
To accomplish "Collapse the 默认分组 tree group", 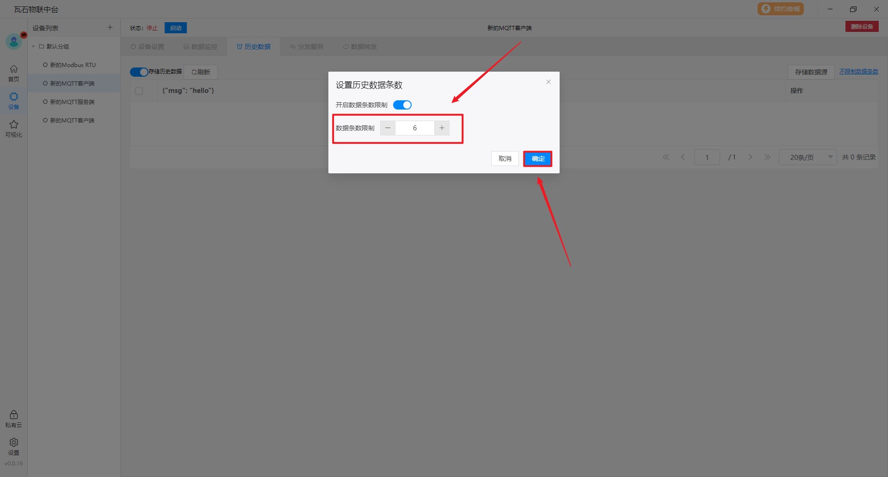I will click(33, 47).
